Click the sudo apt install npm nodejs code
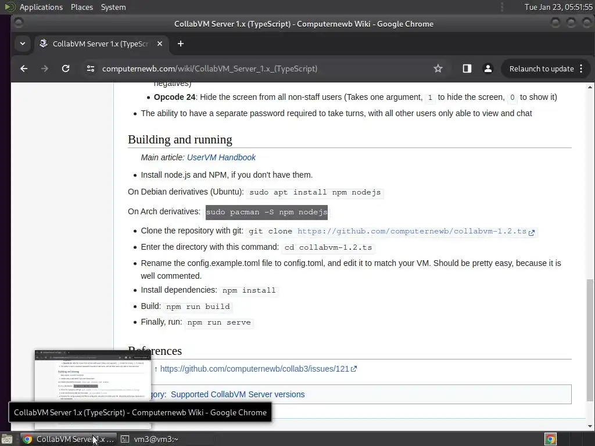Viewport: 595px width, 446px height. point(314,192)
